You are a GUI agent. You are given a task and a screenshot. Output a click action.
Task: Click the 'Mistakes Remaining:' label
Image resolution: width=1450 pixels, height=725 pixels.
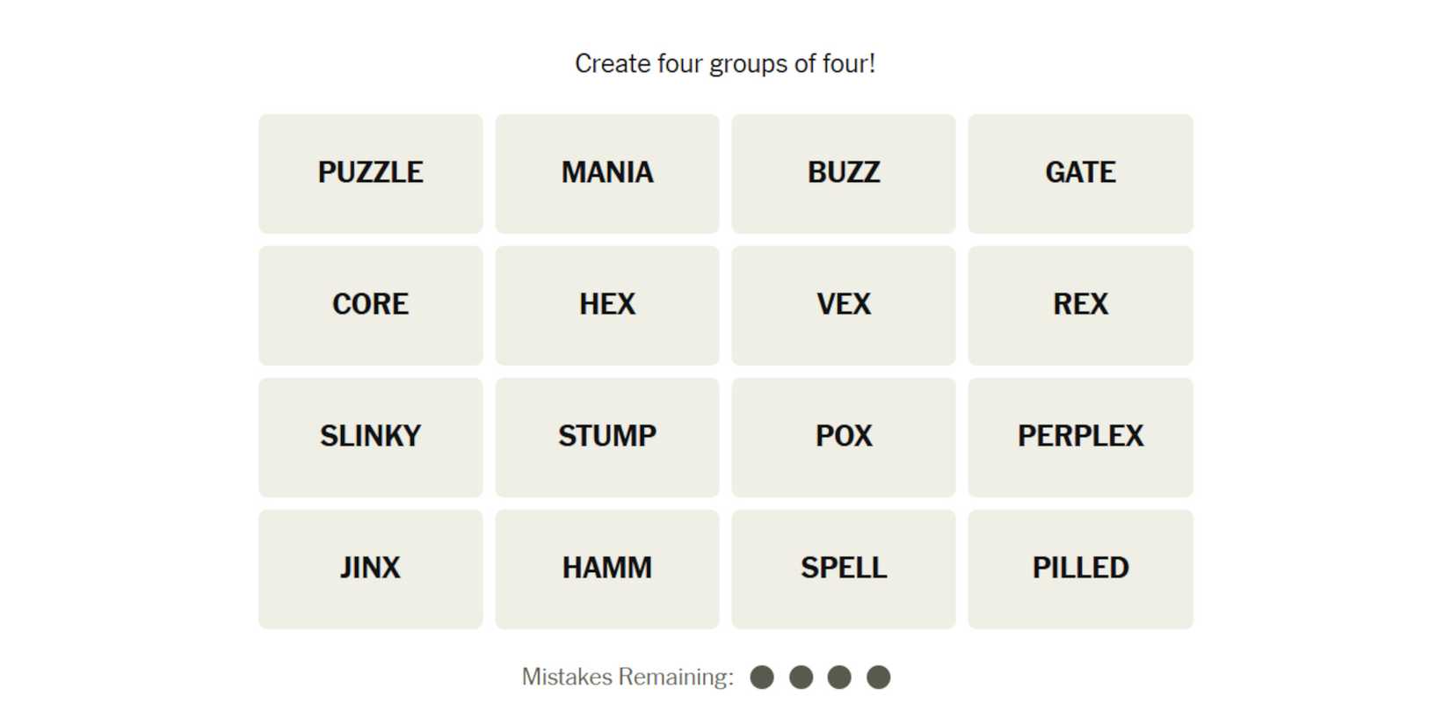tap(627, 678)
